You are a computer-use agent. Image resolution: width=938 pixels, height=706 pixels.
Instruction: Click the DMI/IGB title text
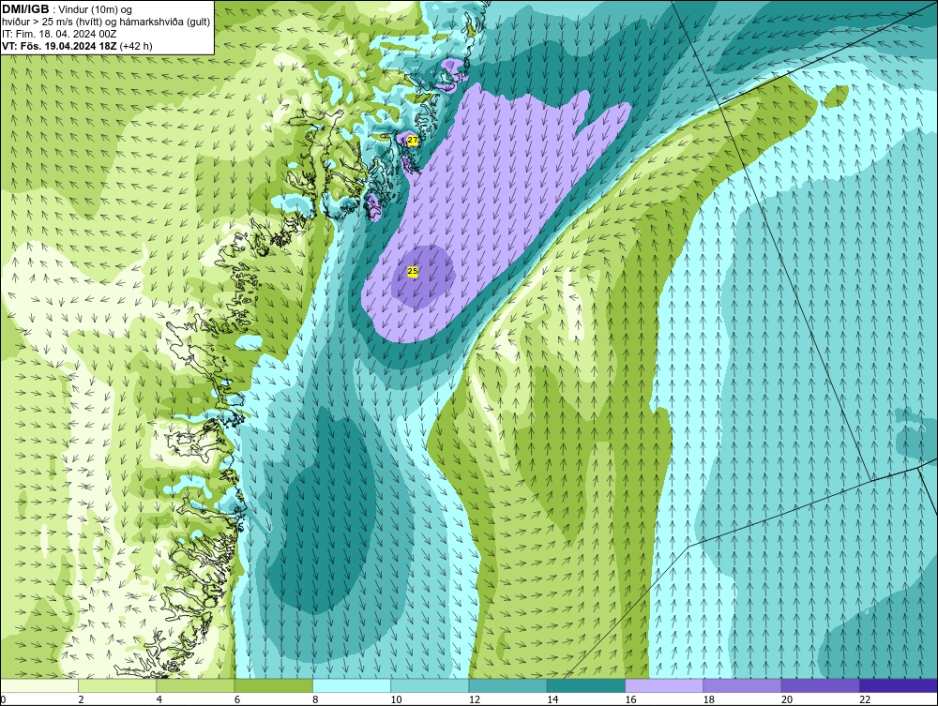click(x=25, y=9)
